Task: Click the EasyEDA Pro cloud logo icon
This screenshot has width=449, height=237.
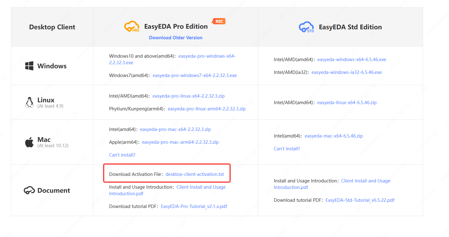Action: pyautogui.click(x=132, y=27)
